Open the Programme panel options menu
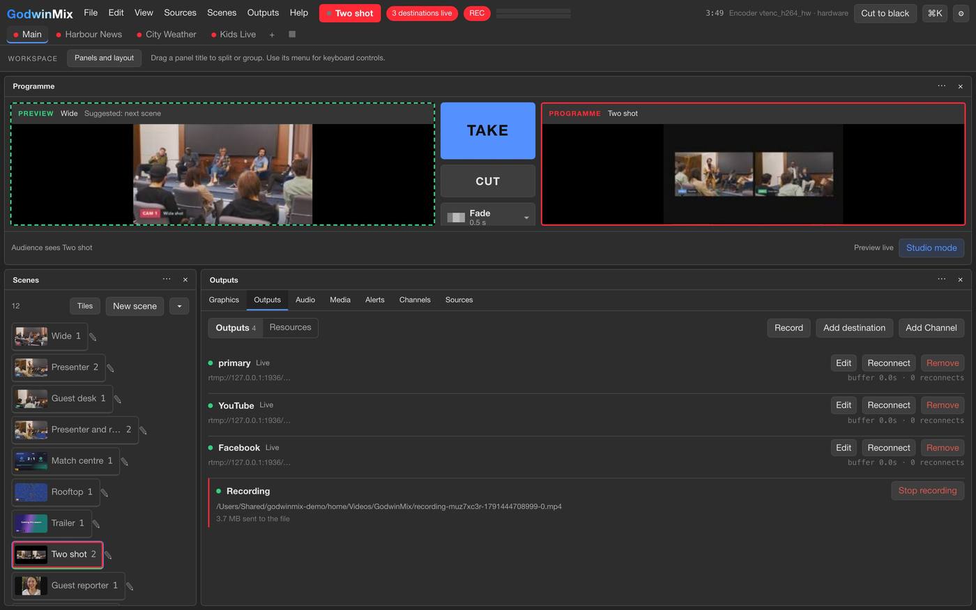Viewport: 976px width, 610px height. 942,86
